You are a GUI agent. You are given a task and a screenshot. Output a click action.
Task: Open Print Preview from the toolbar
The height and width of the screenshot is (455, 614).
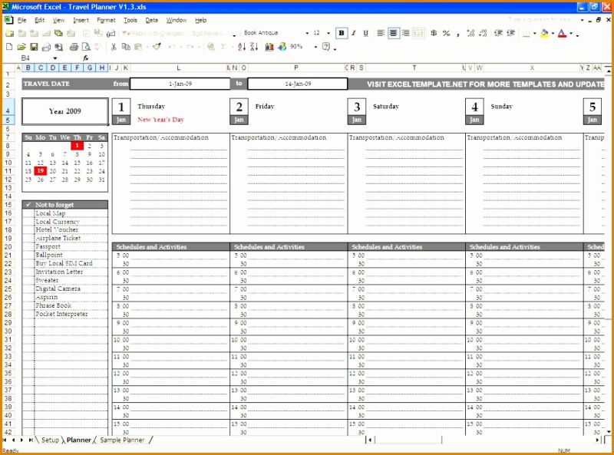tap(86, 47)
